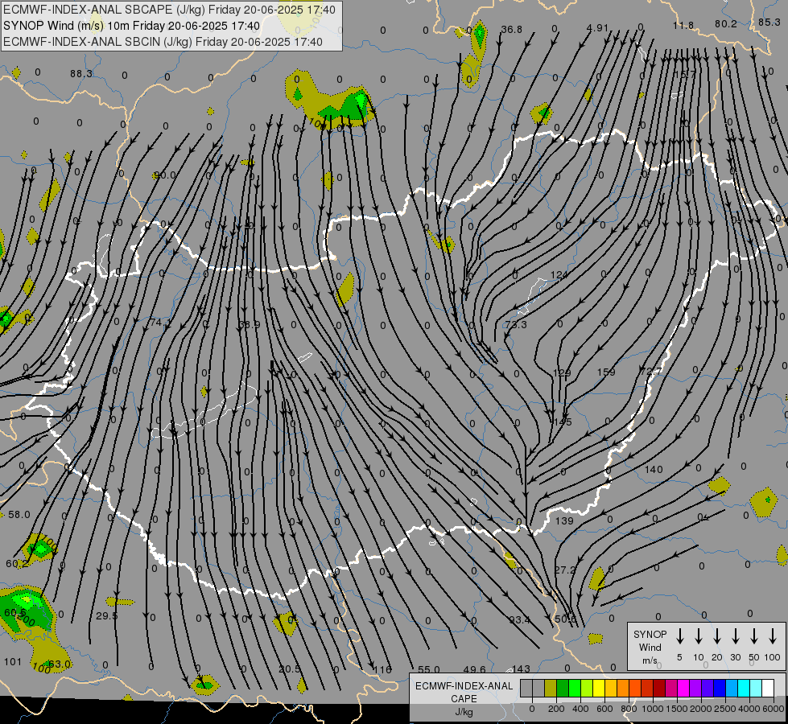The width and height of the screenshot is (788, 724).
Task: Click the 10 m/s wind arrow in legend
Action: click(x=698, y=636)
